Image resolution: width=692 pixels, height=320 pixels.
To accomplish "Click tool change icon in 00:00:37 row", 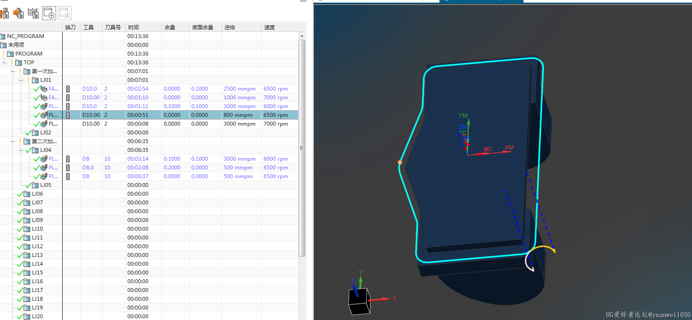I will click(x=68, y=176).
